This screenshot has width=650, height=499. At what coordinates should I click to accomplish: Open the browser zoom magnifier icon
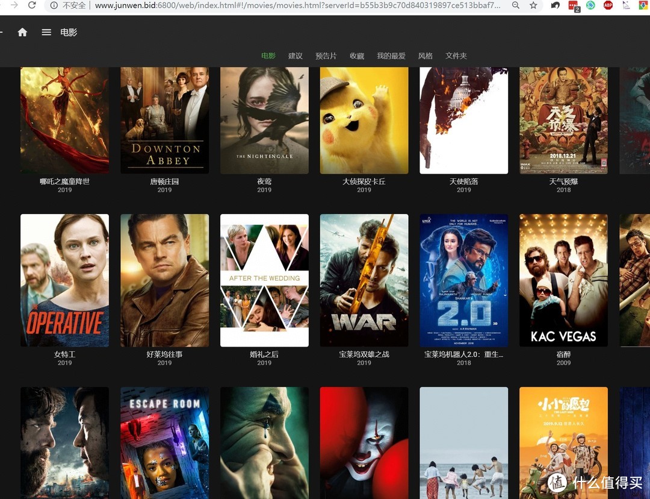click(x=516, y=5)
